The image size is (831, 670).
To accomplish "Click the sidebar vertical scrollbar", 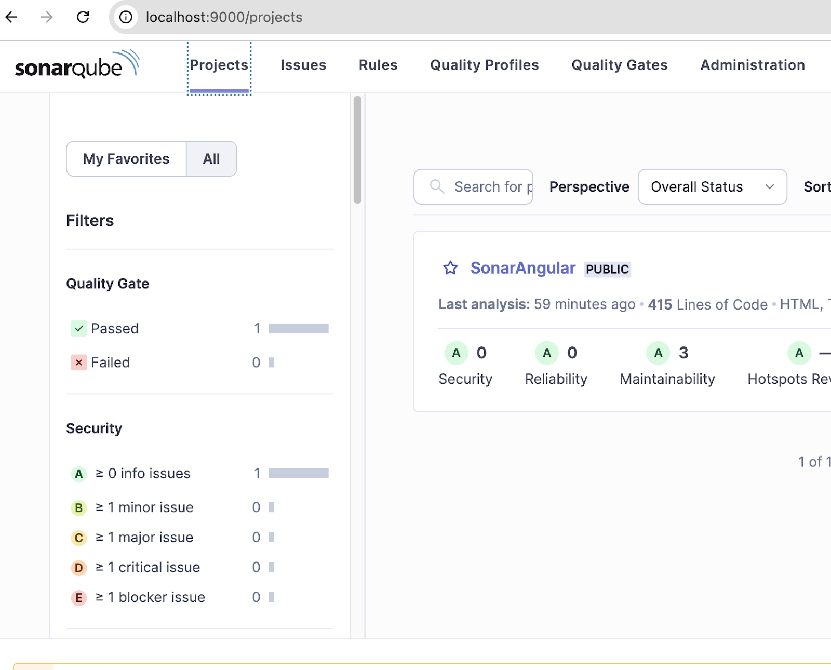I will tap(357, 150).
